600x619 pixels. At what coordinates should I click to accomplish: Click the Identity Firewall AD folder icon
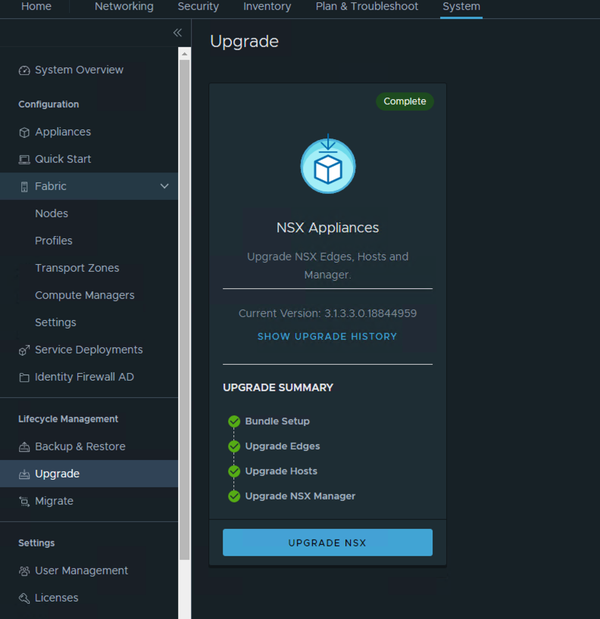(24, 378)
